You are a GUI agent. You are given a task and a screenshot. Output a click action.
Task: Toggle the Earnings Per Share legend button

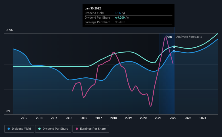click(91, 129)
